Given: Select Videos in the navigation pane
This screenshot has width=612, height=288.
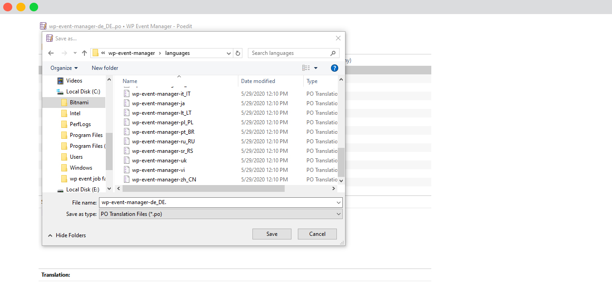Looking at the screenshot, I should [74, 81].
